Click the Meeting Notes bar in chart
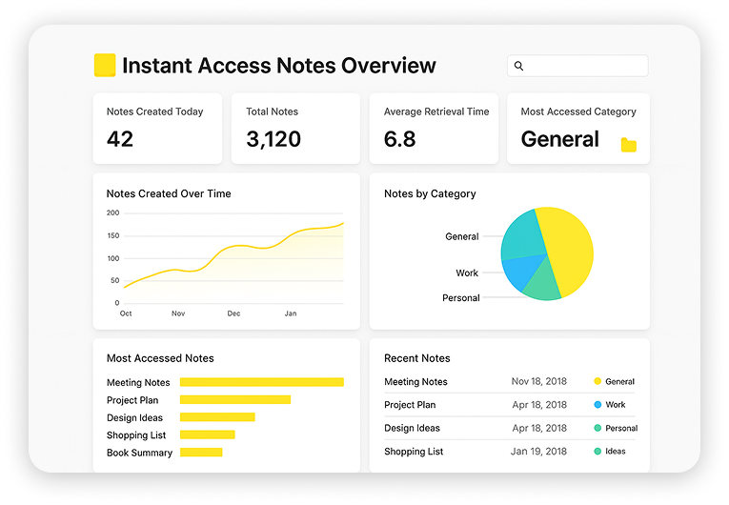729x505 pixels. [261, 382]
